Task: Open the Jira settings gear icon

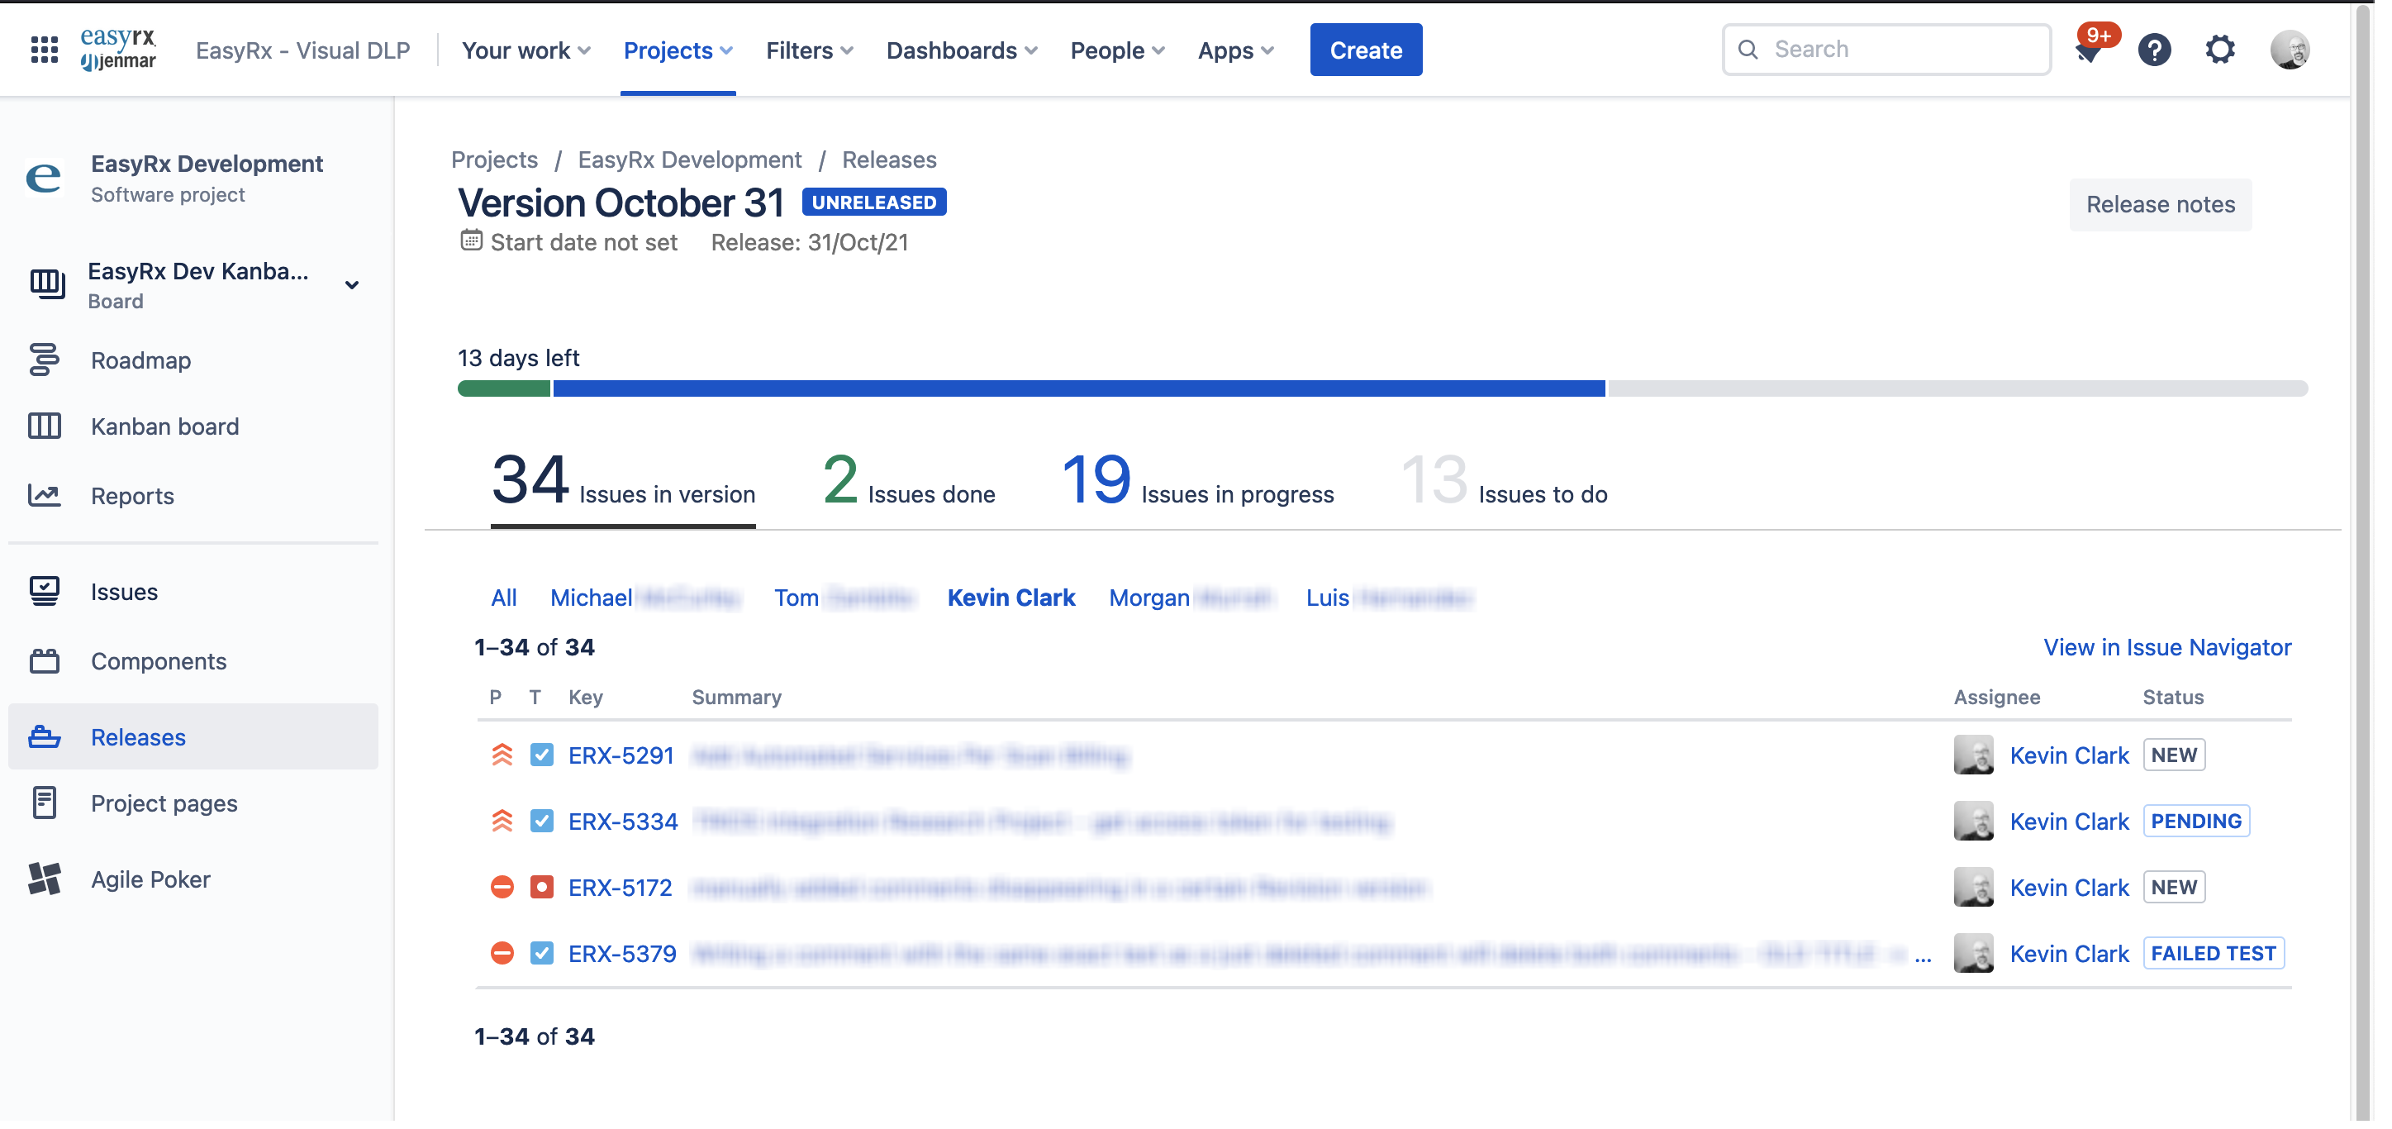Action: pyautogui.click(x=2220, y=50)
